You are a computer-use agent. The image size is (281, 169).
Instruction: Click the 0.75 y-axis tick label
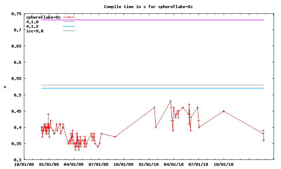pyautogui.click(x=16, y=14)
